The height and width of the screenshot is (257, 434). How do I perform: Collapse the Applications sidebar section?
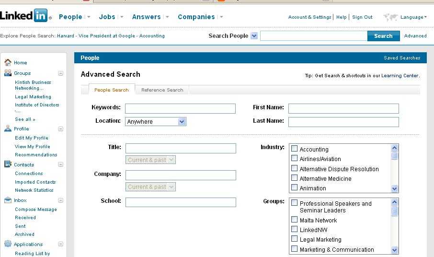click(61, 244)
